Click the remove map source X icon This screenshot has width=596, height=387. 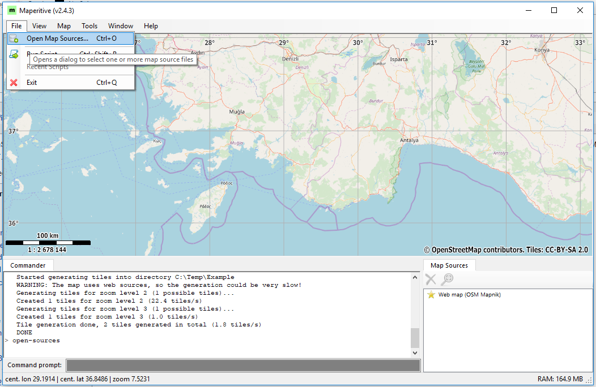[x=431, y=279]
